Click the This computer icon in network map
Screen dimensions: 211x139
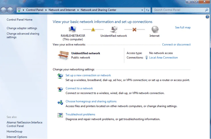point(72,29)
